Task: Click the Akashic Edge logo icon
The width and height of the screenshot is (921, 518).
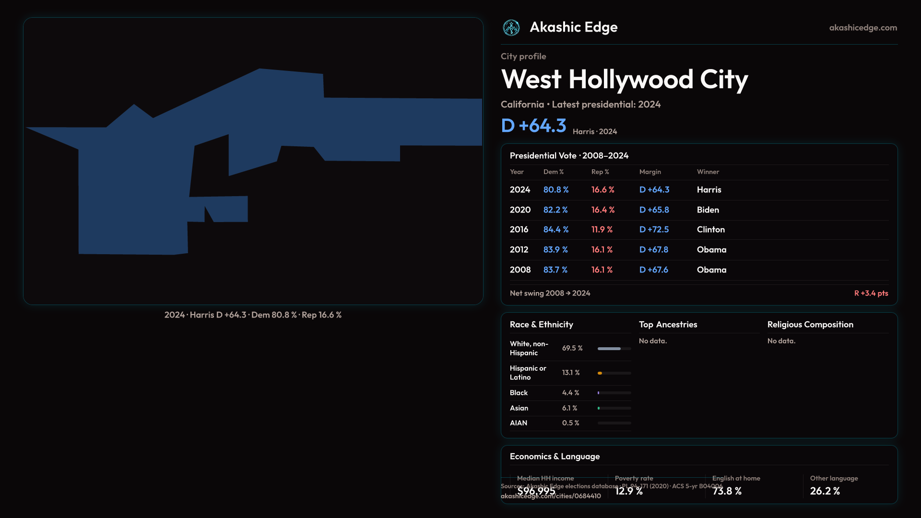Action: [x=511, y=28]
